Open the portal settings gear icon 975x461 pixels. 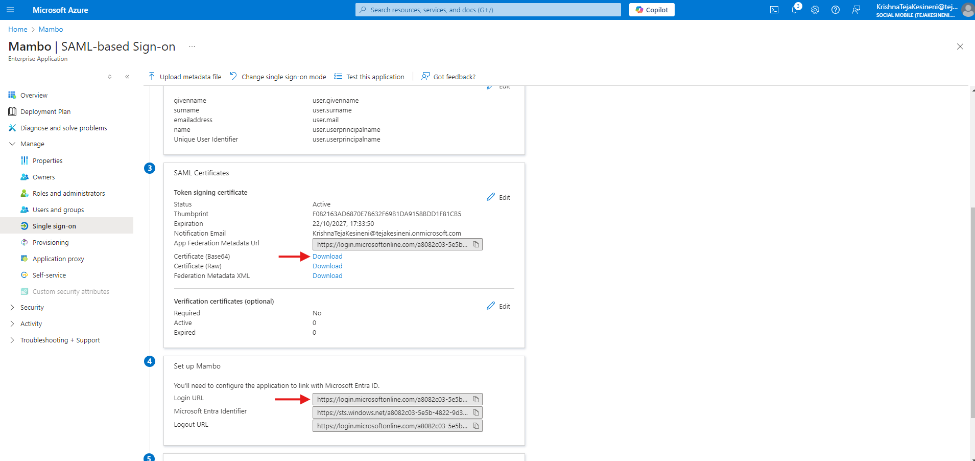[x=815, y=10]
